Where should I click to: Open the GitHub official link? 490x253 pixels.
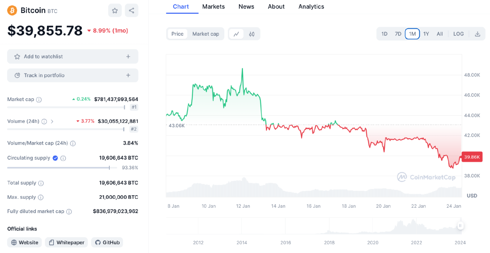click(107, 242)
